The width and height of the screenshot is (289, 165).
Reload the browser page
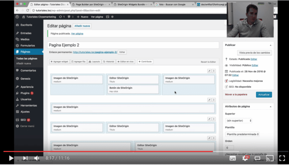pyautogui.click(x=28, y=10)
